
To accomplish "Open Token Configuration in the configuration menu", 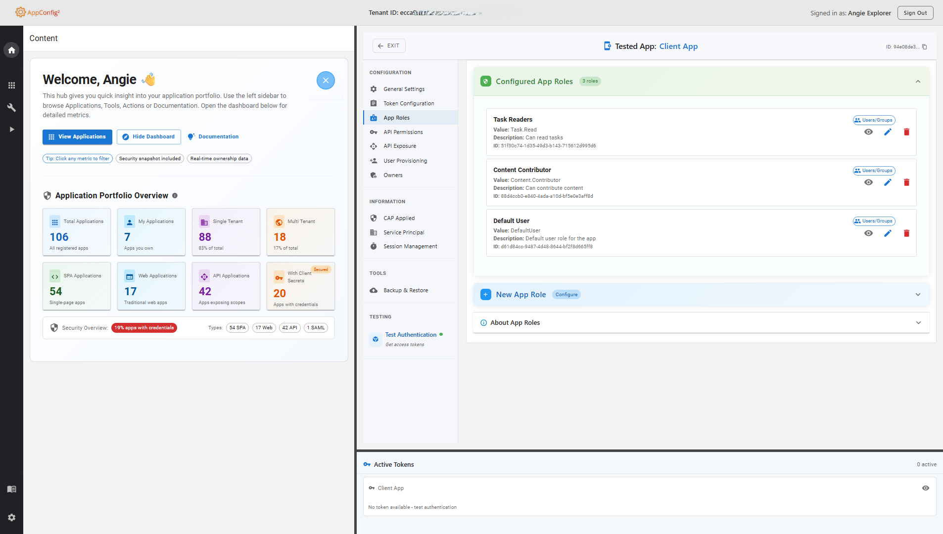I will coord(409,103).
